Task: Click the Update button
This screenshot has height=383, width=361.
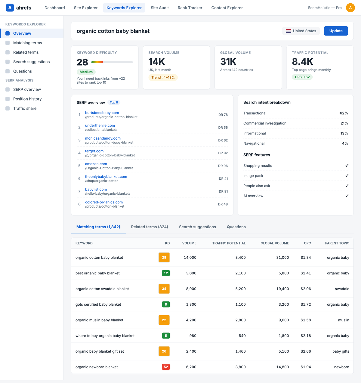Action: (x=336, y=31)
